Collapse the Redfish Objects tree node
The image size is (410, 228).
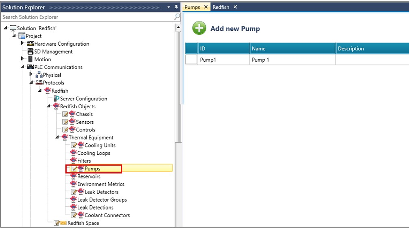[49, 106]
